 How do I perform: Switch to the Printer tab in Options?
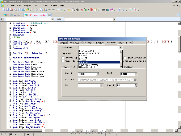tap(129, 43)
